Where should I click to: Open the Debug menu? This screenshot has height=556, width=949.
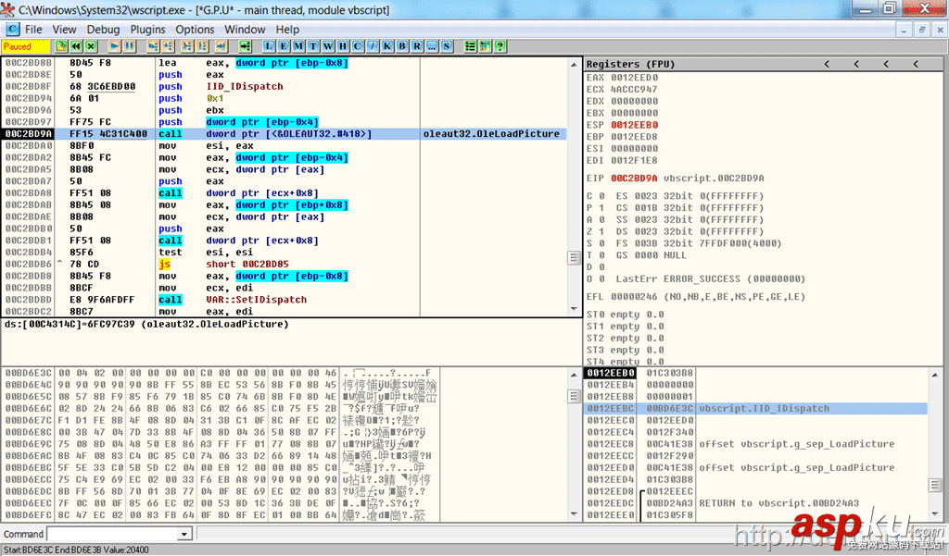[x=103, y=29]
